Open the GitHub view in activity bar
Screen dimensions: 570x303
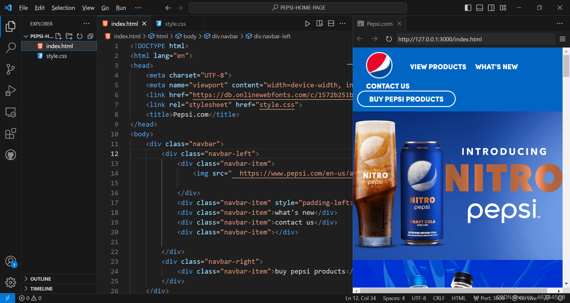tap(11, 155)
